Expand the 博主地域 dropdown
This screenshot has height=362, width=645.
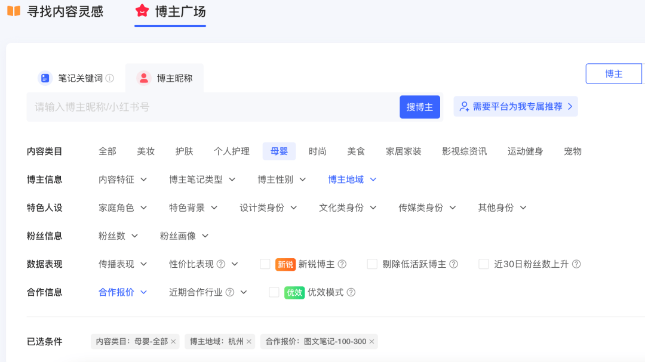352,180
